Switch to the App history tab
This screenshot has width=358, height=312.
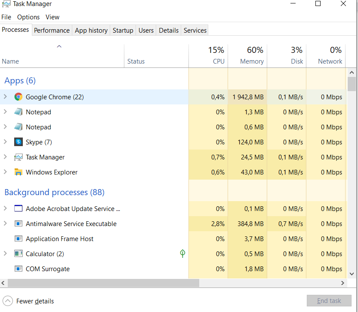(91, 31)
